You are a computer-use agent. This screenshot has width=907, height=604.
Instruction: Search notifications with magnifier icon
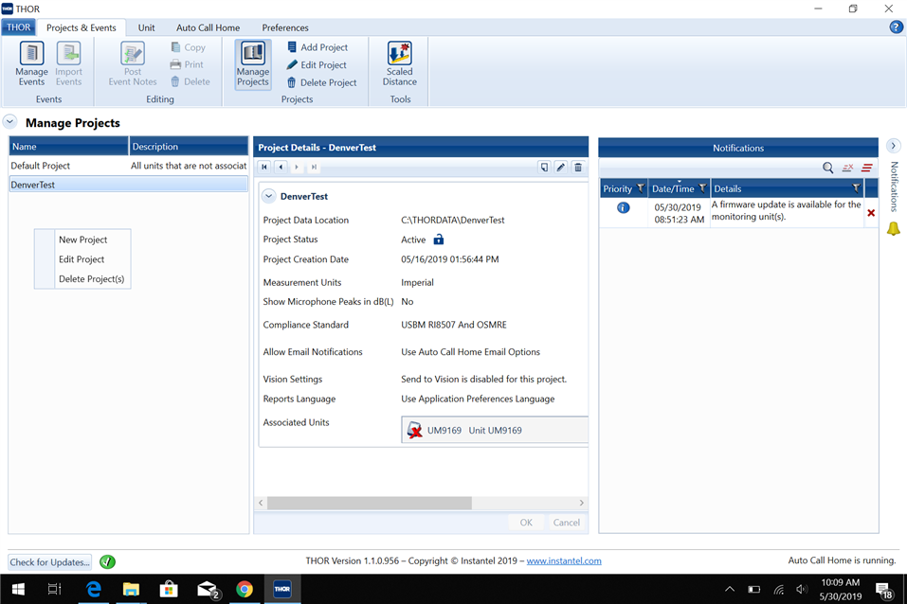point(828,168)
